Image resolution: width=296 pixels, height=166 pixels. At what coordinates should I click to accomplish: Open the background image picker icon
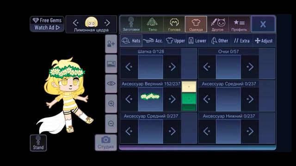[x=111, y=64]
